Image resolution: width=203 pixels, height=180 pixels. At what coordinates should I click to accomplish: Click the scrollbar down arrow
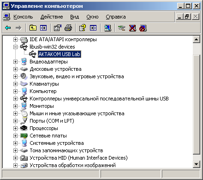[x=197, y=164]
